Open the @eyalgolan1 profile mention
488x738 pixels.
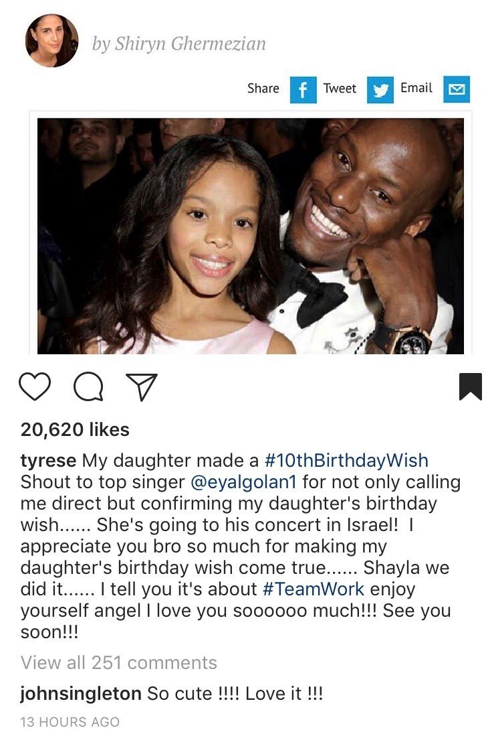coord(244,482)
